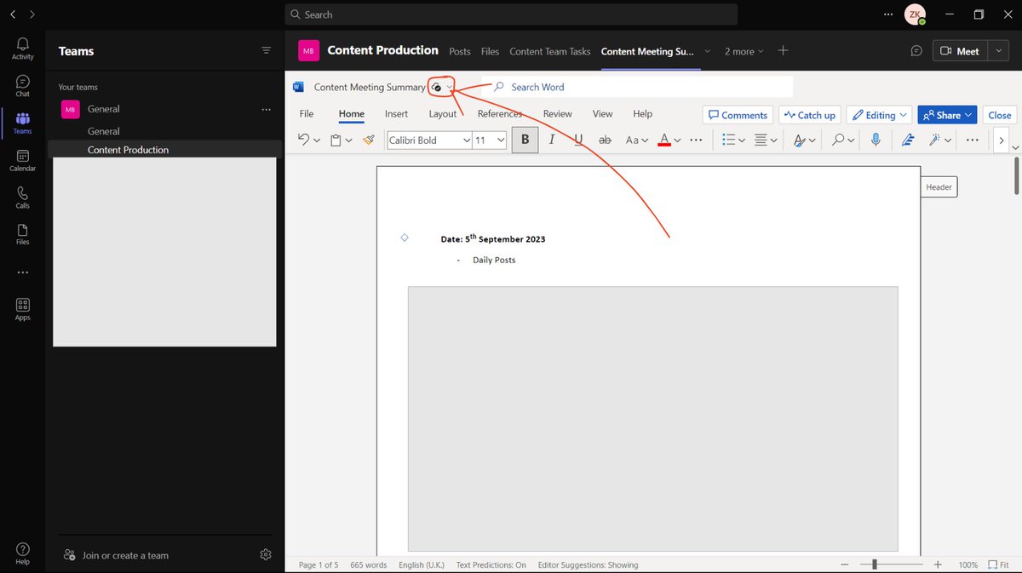1022x573 pixels.
Task: Expand the '2 more' tabs dropdown
Action: pyautogui.click(x=744, y=51)
